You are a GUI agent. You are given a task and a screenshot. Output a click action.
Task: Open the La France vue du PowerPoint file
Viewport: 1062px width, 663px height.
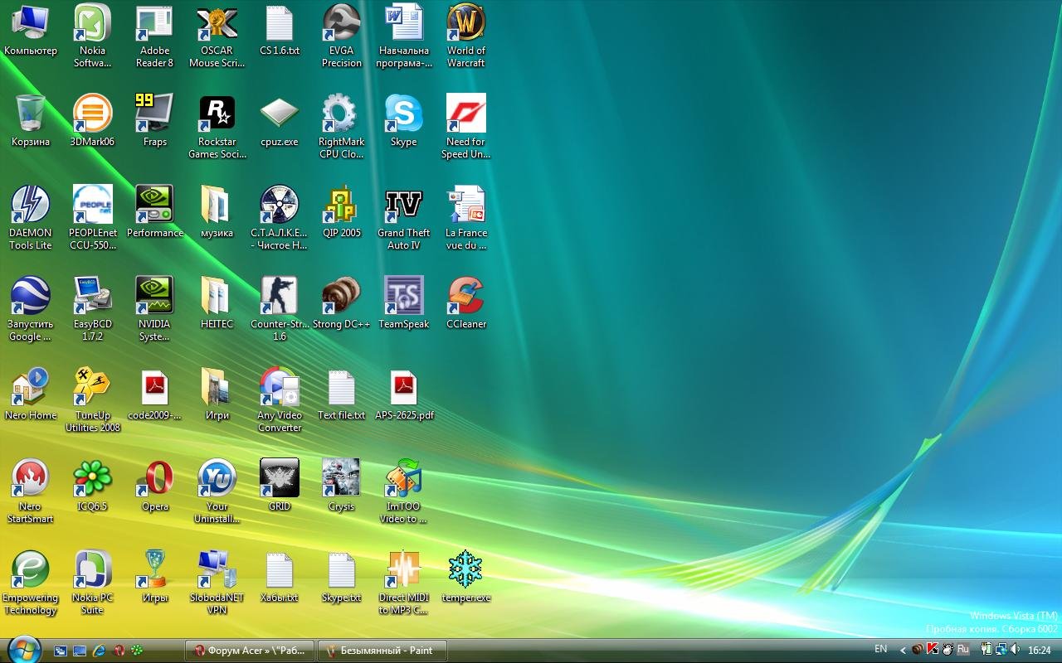(x=466, y=205)
